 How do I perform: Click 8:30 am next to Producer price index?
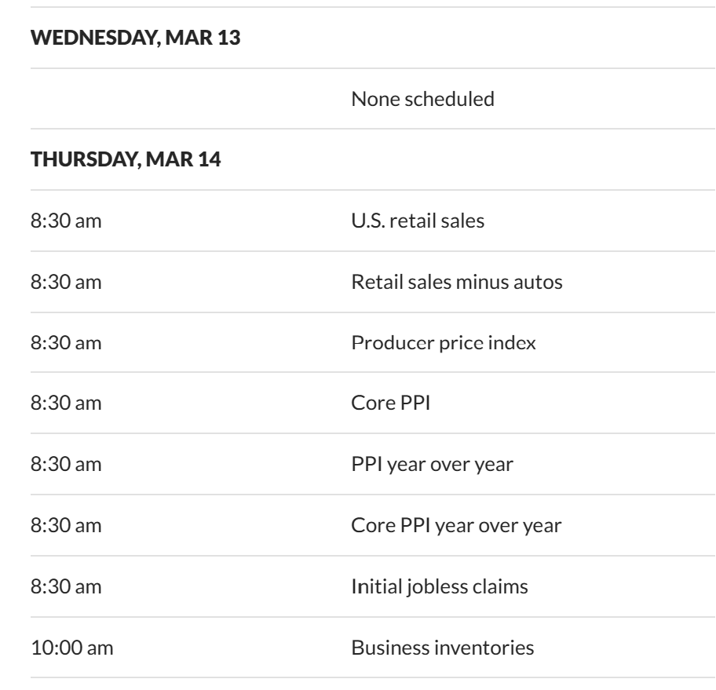65,343
